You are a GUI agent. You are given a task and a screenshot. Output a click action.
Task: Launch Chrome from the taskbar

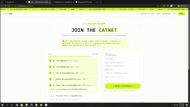pos(17,105)
